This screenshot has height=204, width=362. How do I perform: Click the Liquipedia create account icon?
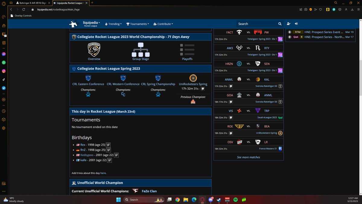pyautogui.click(x=289, y=24)
